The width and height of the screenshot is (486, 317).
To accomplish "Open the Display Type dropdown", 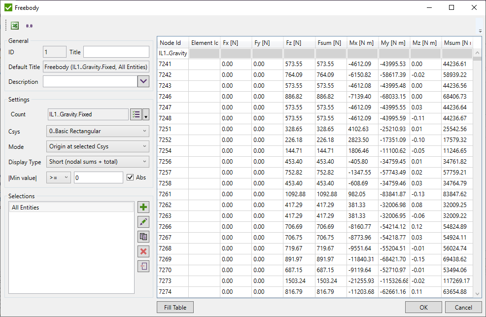I will (x=98, y=162).
